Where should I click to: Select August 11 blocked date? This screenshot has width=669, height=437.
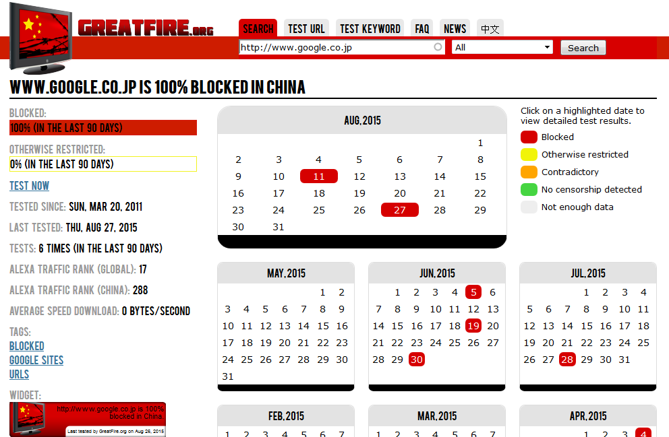point(319,176)
